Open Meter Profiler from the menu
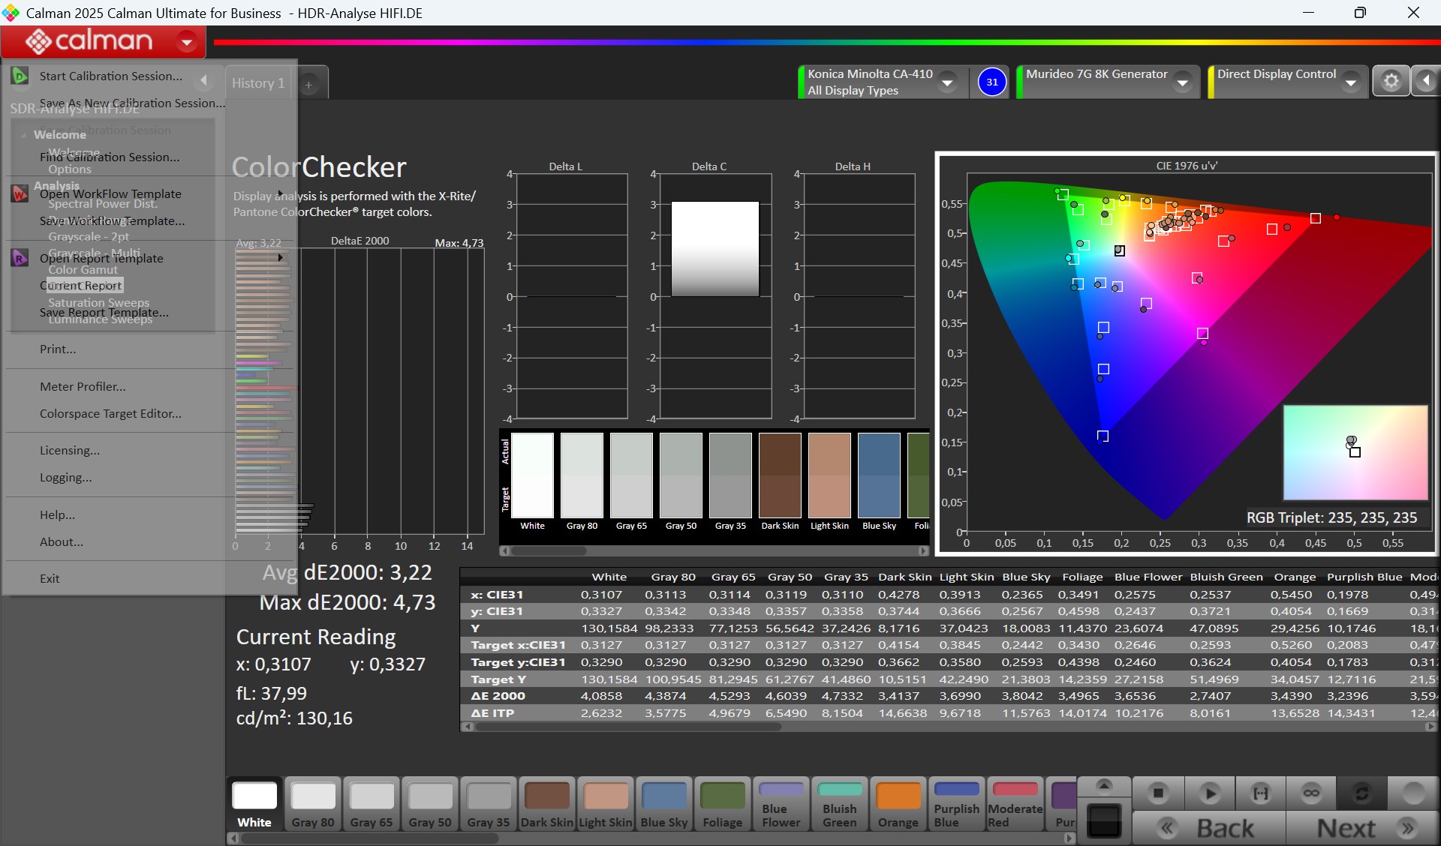Image resolution: width=1441 pixels, height=846 pixels. [83, 386]
